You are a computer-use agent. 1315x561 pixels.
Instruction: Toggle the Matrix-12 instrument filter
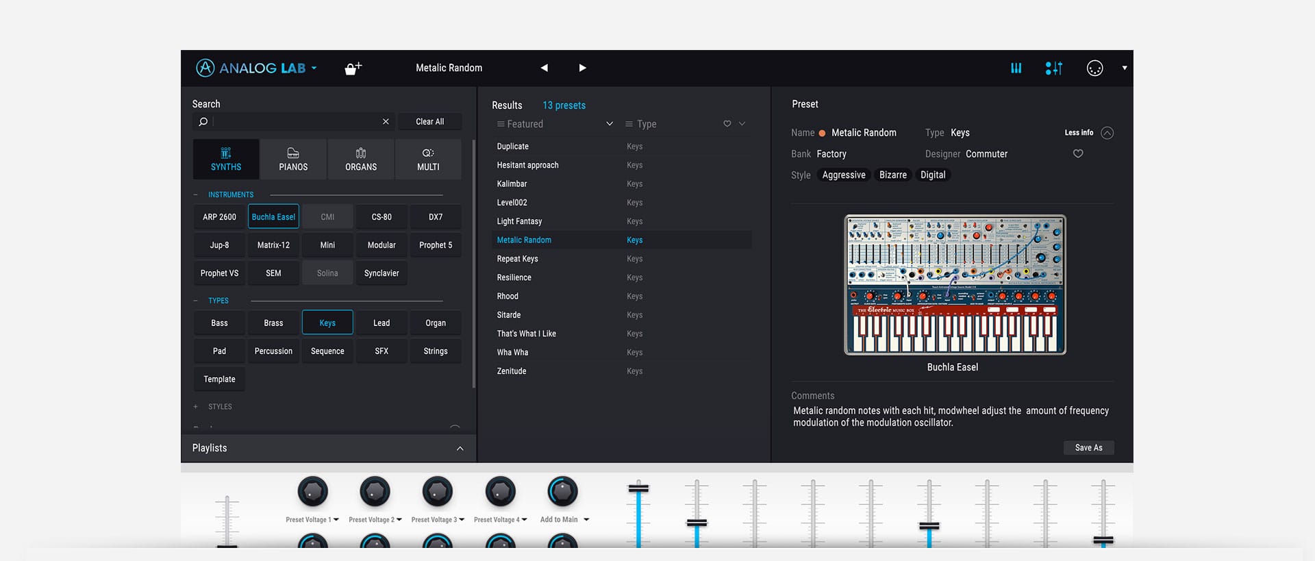tap(273, 245)
